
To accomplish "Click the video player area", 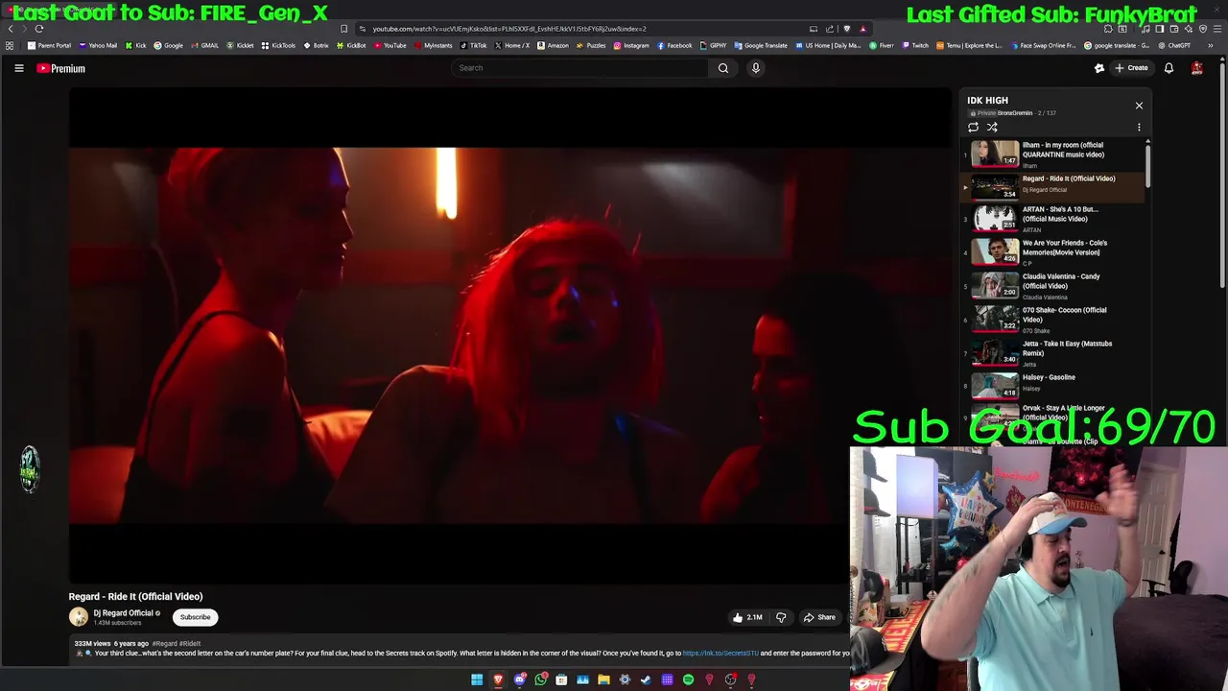I will [x=508, y=335].
